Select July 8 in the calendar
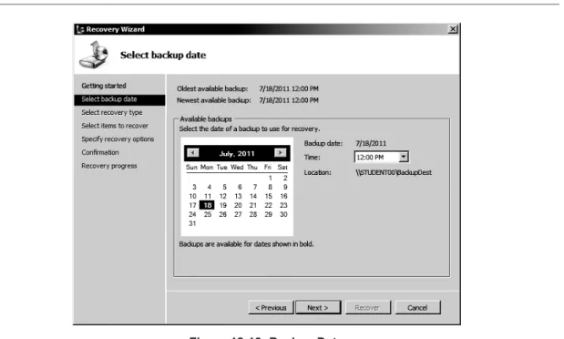564x339 pixels. click(270, 187)
